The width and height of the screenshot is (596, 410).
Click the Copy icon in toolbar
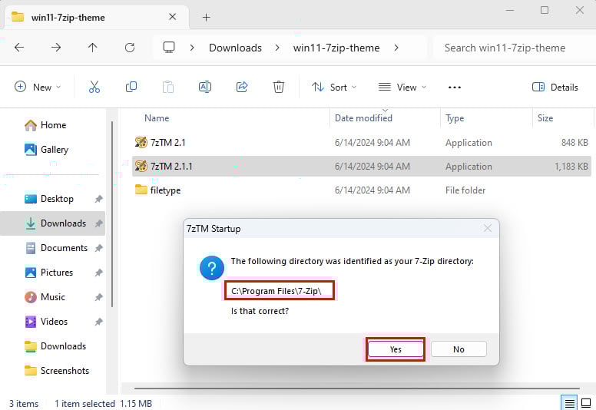pyautogui.click(x=131, y=87)
